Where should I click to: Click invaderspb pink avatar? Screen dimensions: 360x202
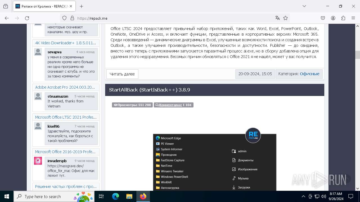(x=38, y=161)
